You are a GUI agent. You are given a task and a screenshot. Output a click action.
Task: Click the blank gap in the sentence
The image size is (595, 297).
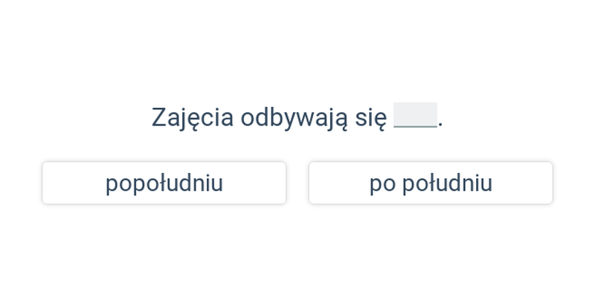416,115
